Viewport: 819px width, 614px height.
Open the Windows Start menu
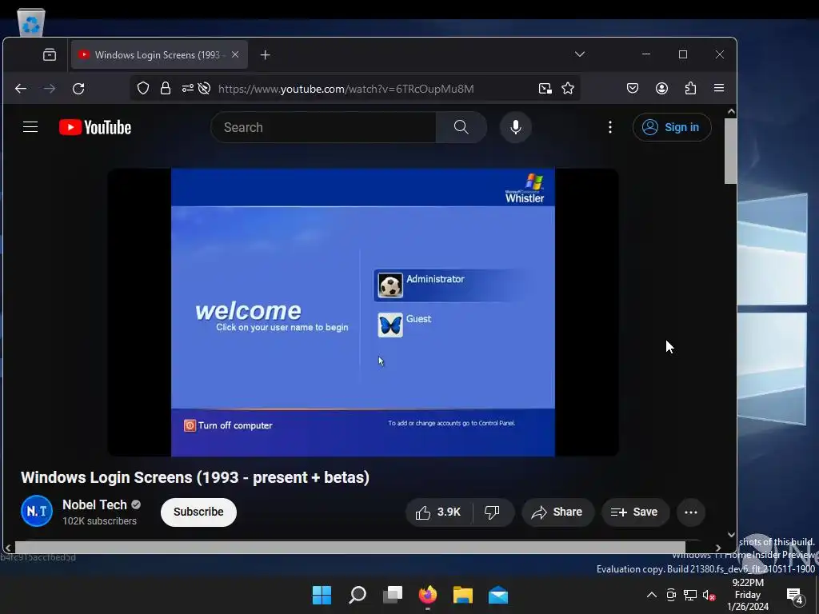[x=322, y=595]
